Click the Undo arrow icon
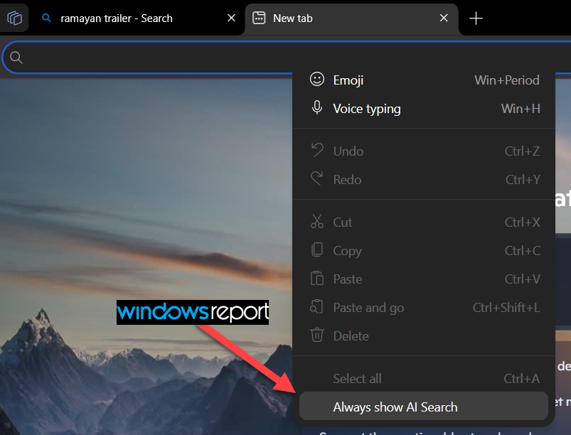571x435 pixels. tap(317, 151)
